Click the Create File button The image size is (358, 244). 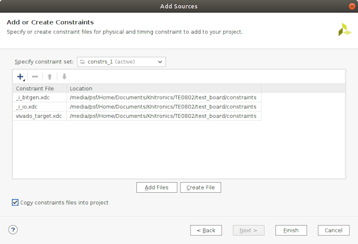pyautogui.click(x=200, y=187)
